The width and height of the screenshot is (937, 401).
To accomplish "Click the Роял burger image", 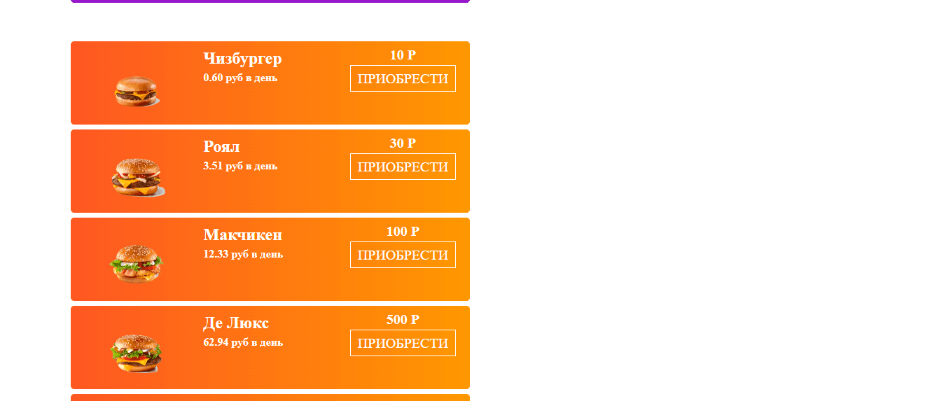I will click(x=138, y=178).
